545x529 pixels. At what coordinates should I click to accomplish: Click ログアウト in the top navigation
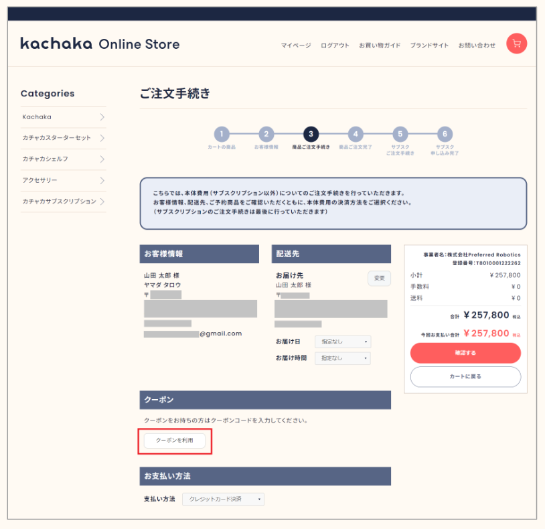point(335,46)
